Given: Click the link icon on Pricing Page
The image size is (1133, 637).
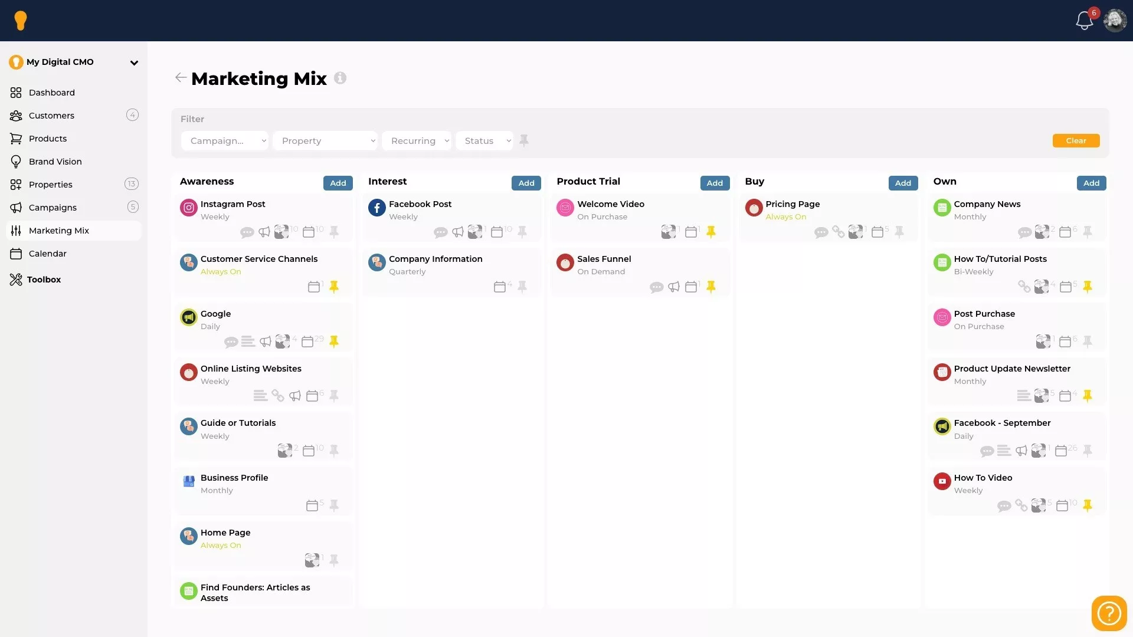Looking at the screenshot, I should tap(838, 232).
